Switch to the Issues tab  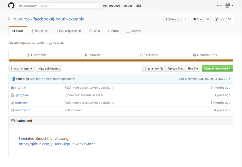(x=39, y=31)
